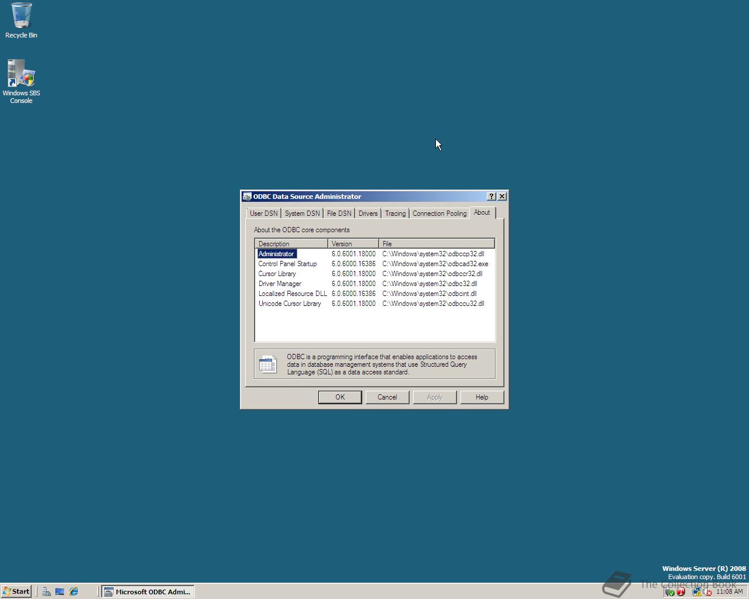The image size is (749, 599).
Task: Click version 6.0.6000.16386 for Control Panel Startup
Action: pos(353,264)
